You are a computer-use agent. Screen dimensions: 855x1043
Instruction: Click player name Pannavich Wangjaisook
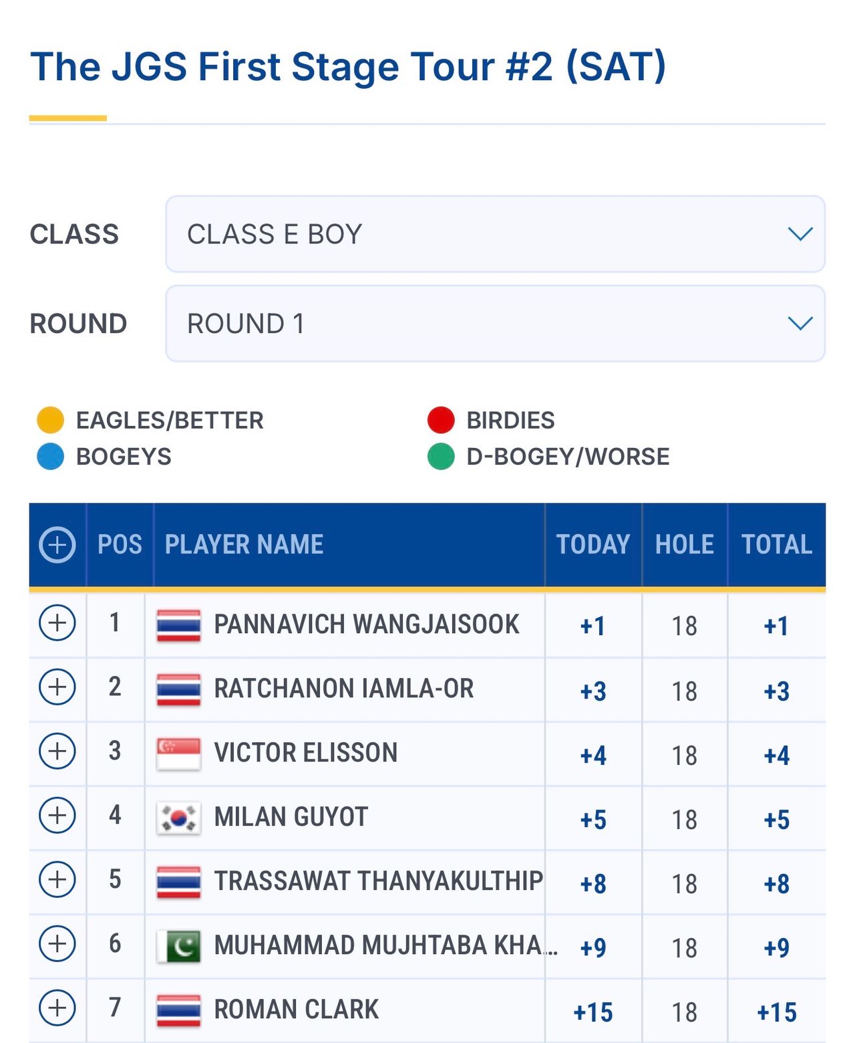(366, 624)
